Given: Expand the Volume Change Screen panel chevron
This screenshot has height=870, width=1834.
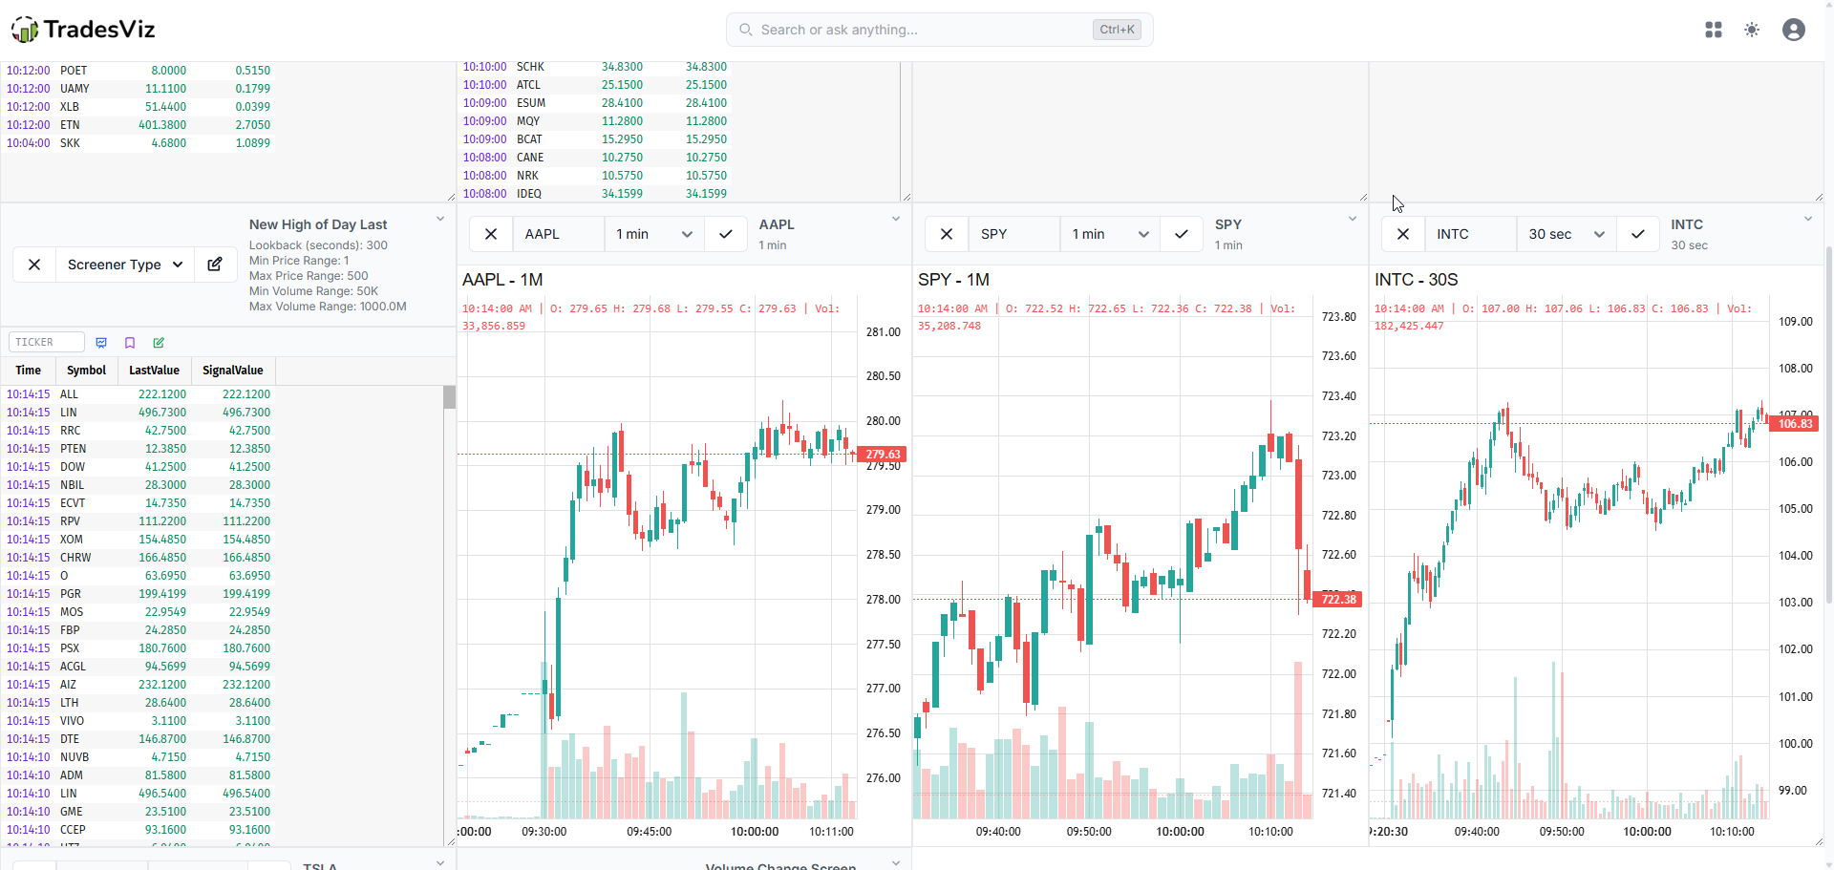Looking at the screenshot, I should 896,862.
